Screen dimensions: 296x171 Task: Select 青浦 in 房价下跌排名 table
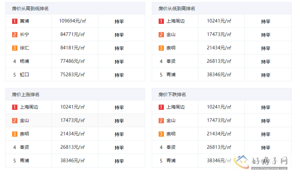click(x=171, y=161)
